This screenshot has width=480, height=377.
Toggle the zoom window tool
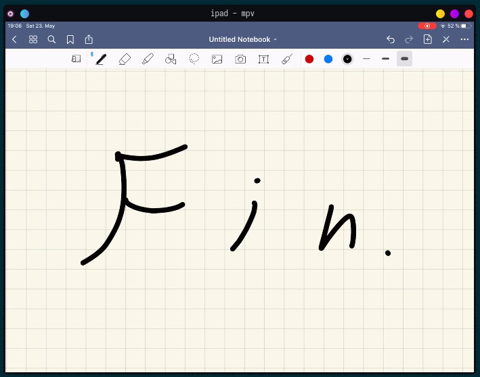[x=76, y=59]
